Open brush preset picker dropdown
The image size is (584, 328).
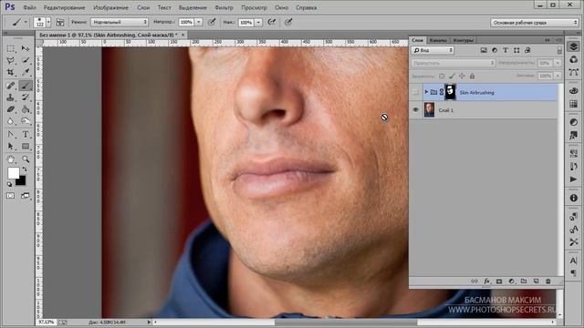[x=48, y=22]
